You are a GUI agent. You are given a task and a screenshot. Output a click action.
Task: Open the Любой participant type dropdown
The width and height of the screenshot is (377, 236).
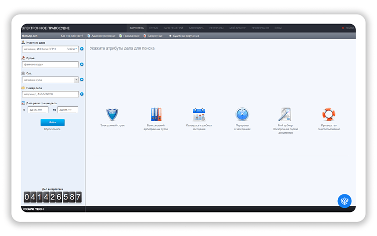coord(72,49)
